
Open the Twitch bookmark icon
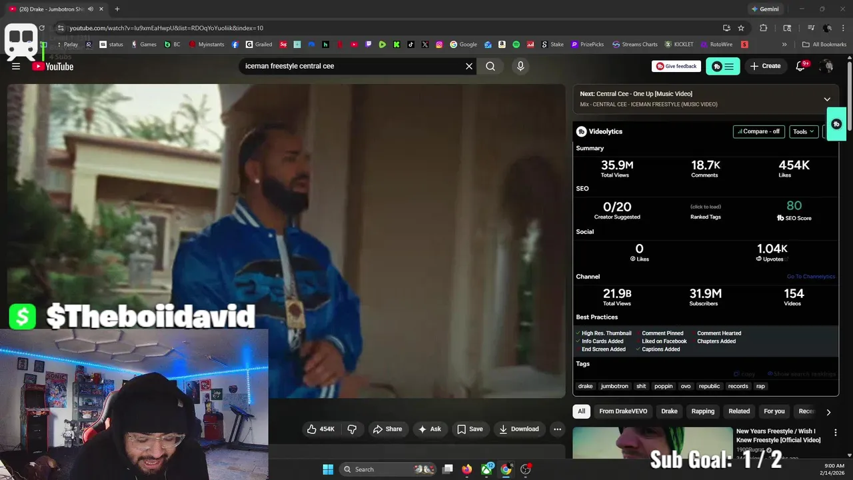pyautogui.click(x=369, y=45)
